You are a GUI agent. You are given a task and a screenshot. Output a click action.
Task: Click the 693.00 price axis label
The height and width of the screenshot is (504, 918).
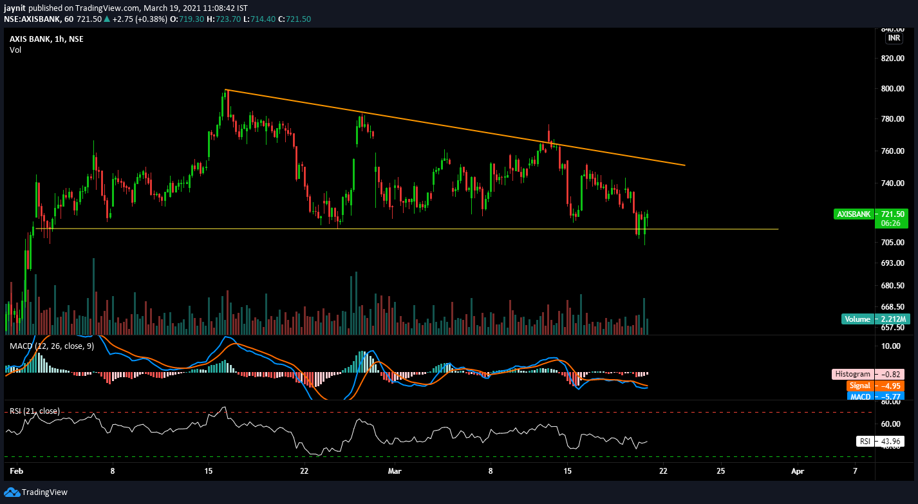(x=894, y=263)
